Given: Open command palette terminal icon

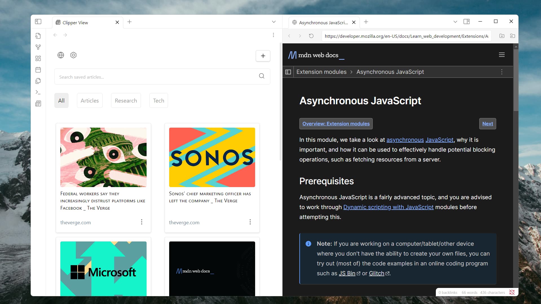Looking at the screenshot, I should pos(38,92).
